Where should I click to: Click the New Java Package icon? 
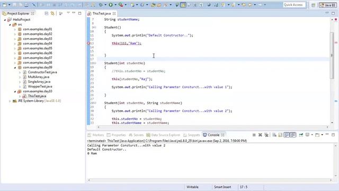tap(132, 5)
